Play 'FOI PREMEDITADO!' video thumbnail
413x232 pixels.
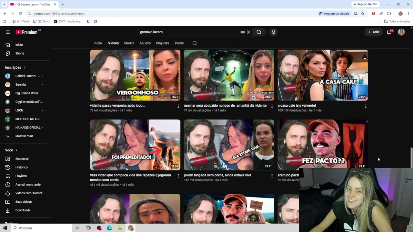click(135, 145)
